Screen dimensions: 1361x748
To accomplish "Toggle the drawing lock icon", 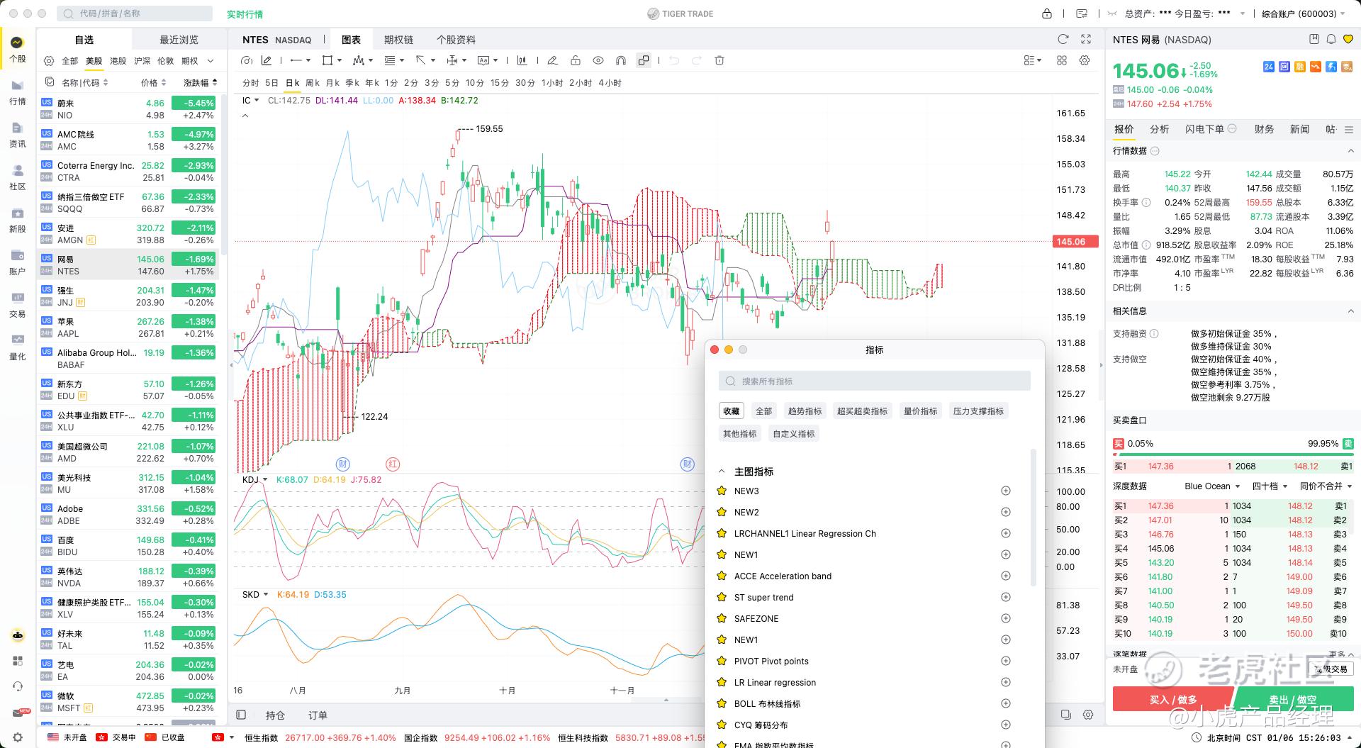I will pyautogui.click(x=576, y=61).
